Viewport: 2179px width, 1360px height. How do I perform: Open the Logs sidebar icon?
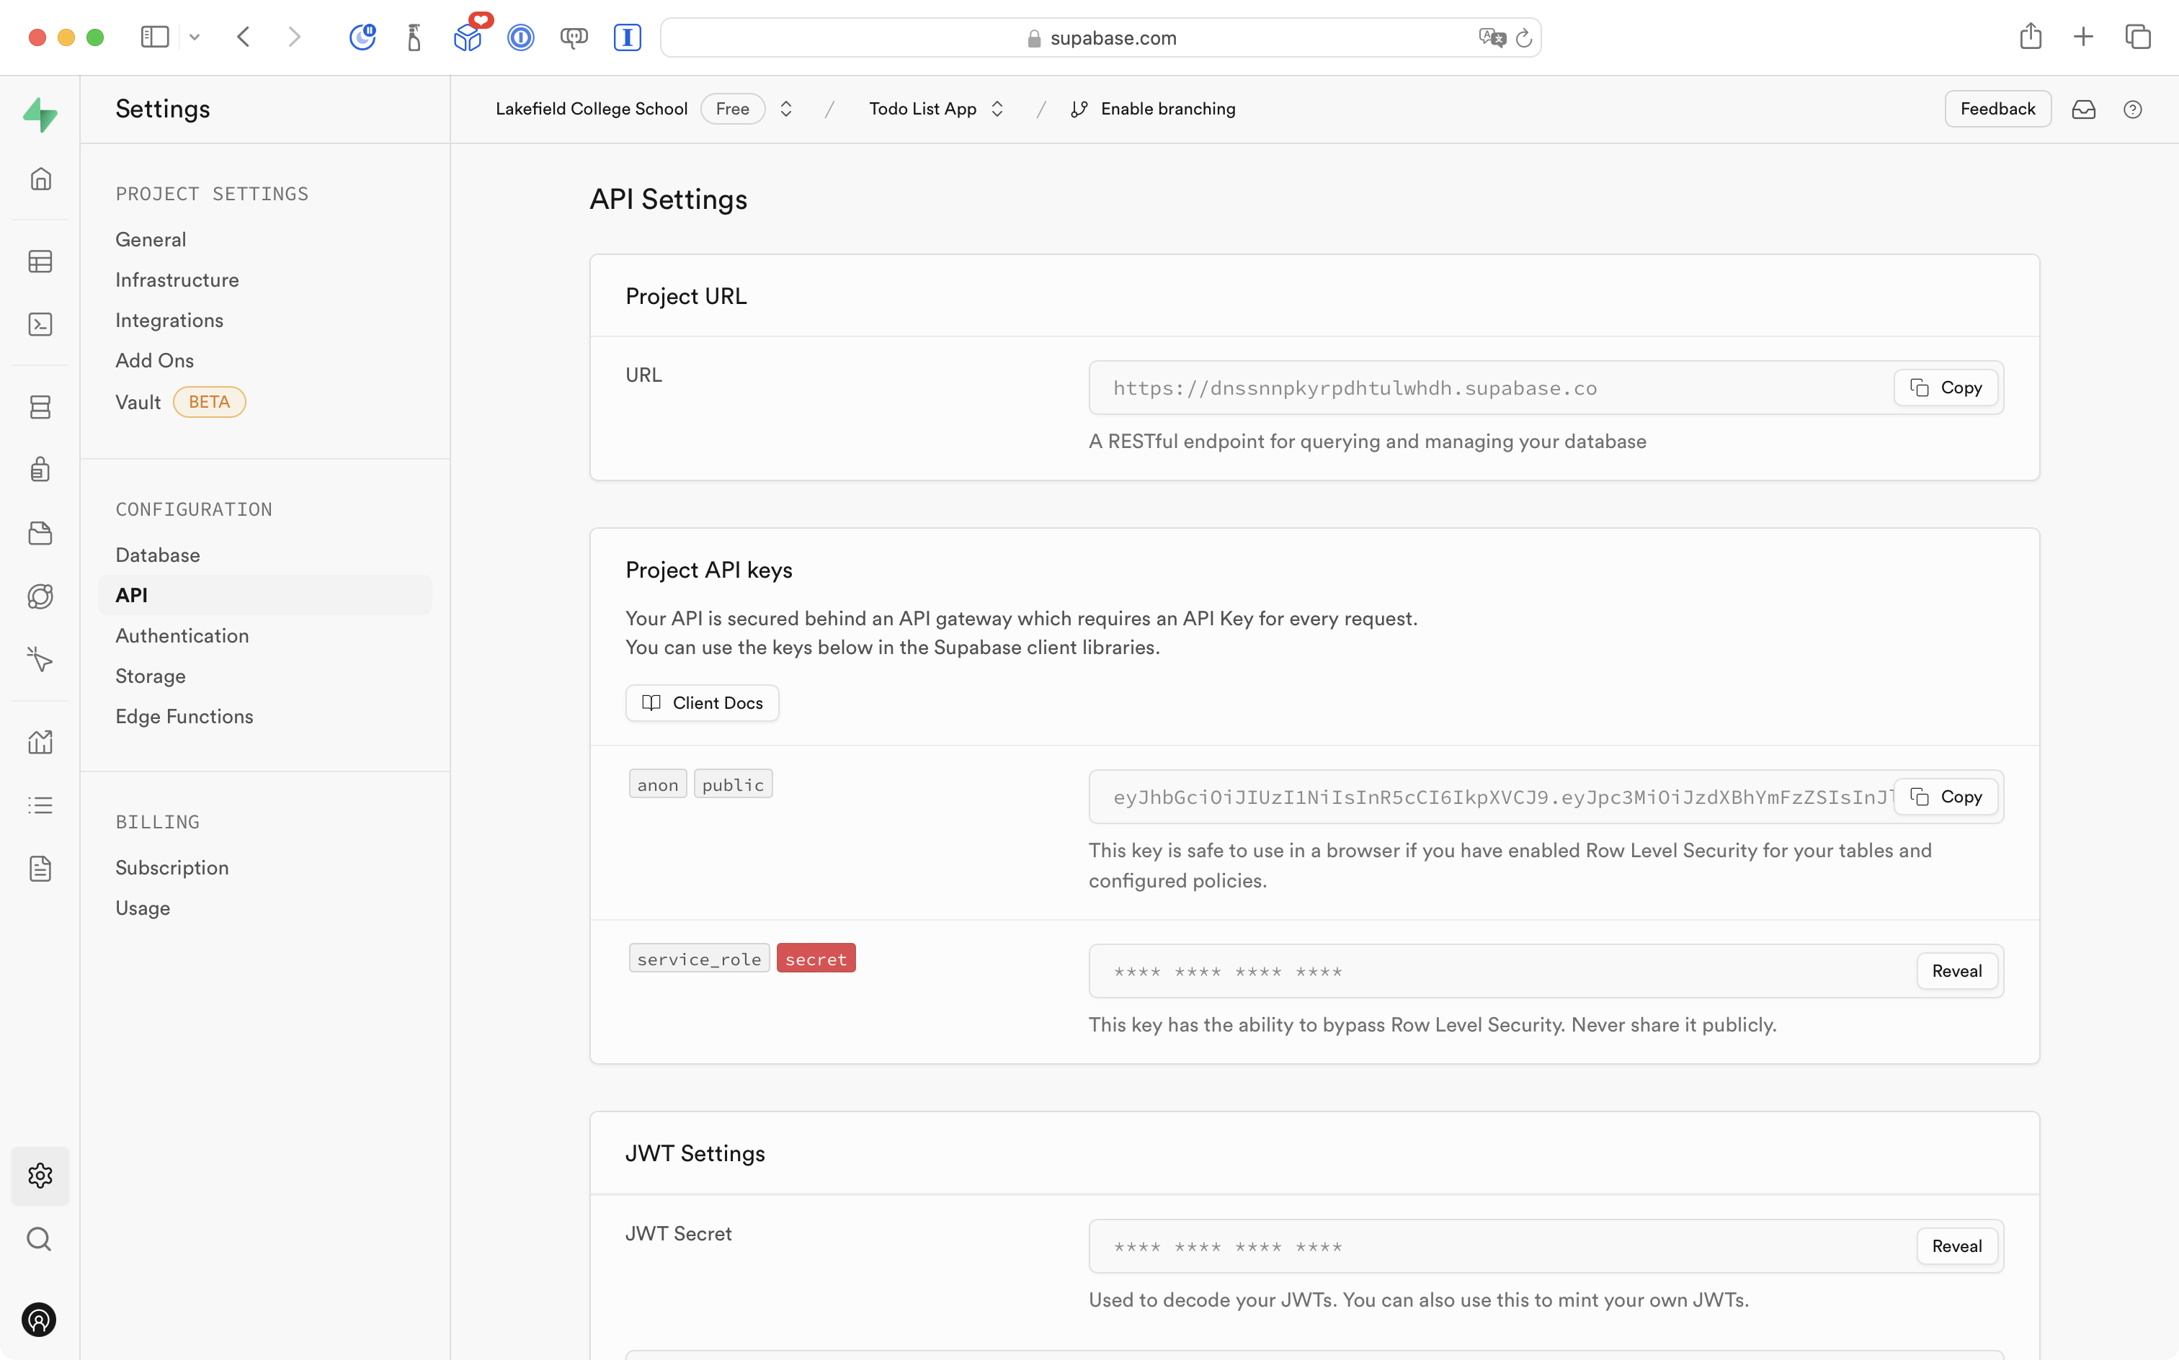pos(40,804)
